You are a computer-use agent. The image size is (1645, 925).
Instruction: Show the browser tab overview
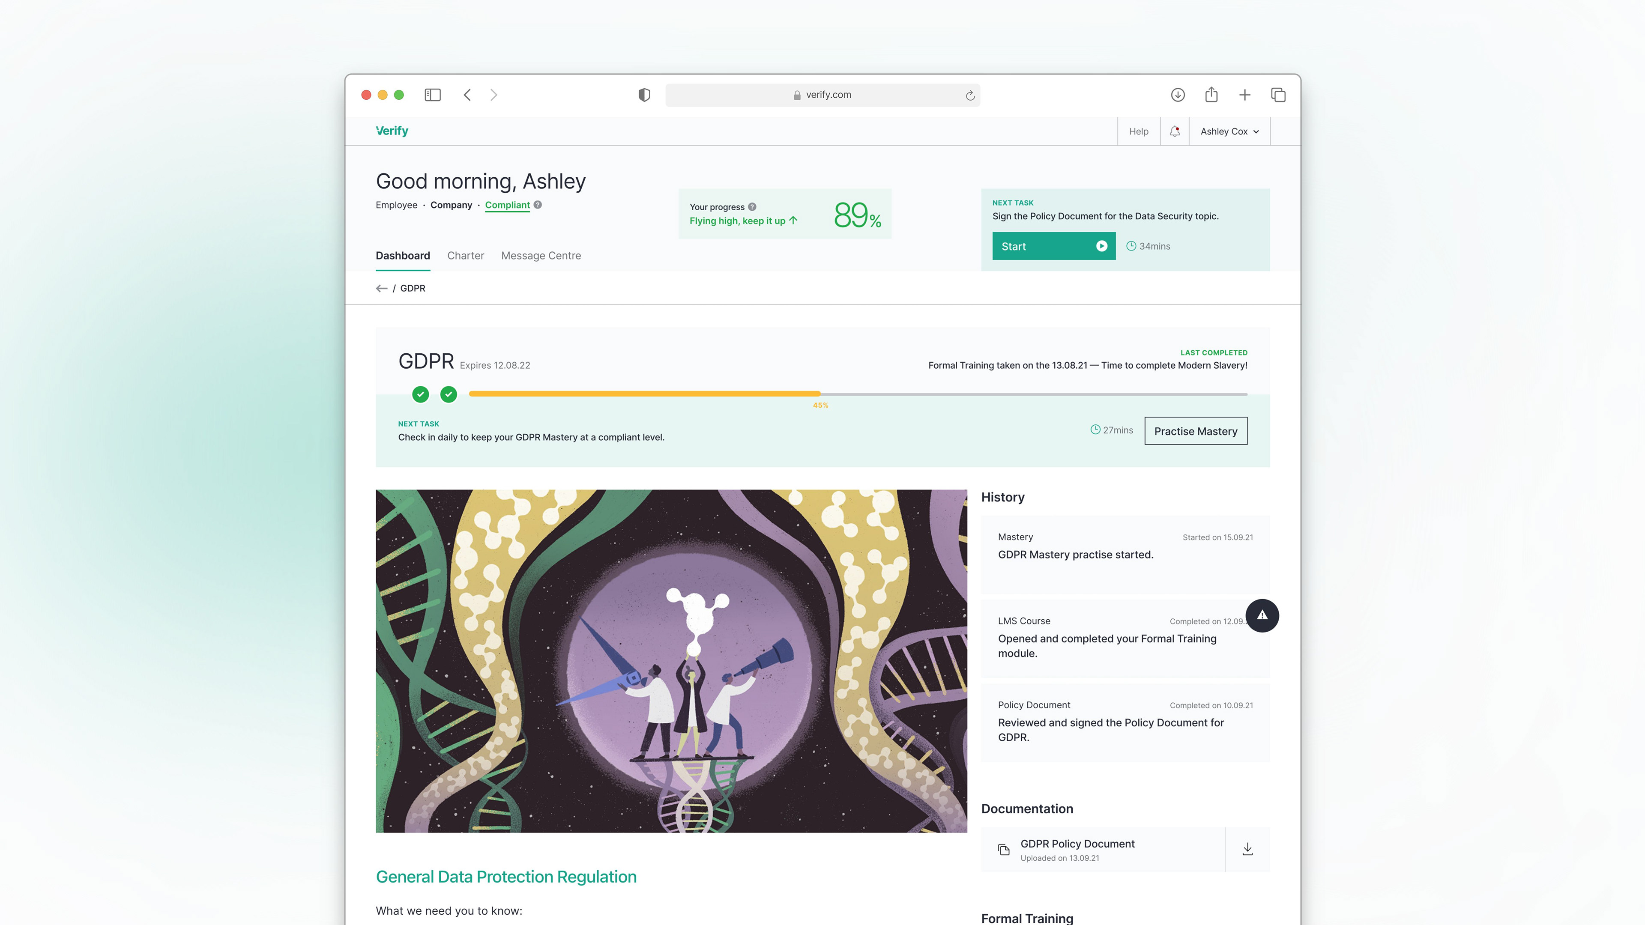point(1278,95)
